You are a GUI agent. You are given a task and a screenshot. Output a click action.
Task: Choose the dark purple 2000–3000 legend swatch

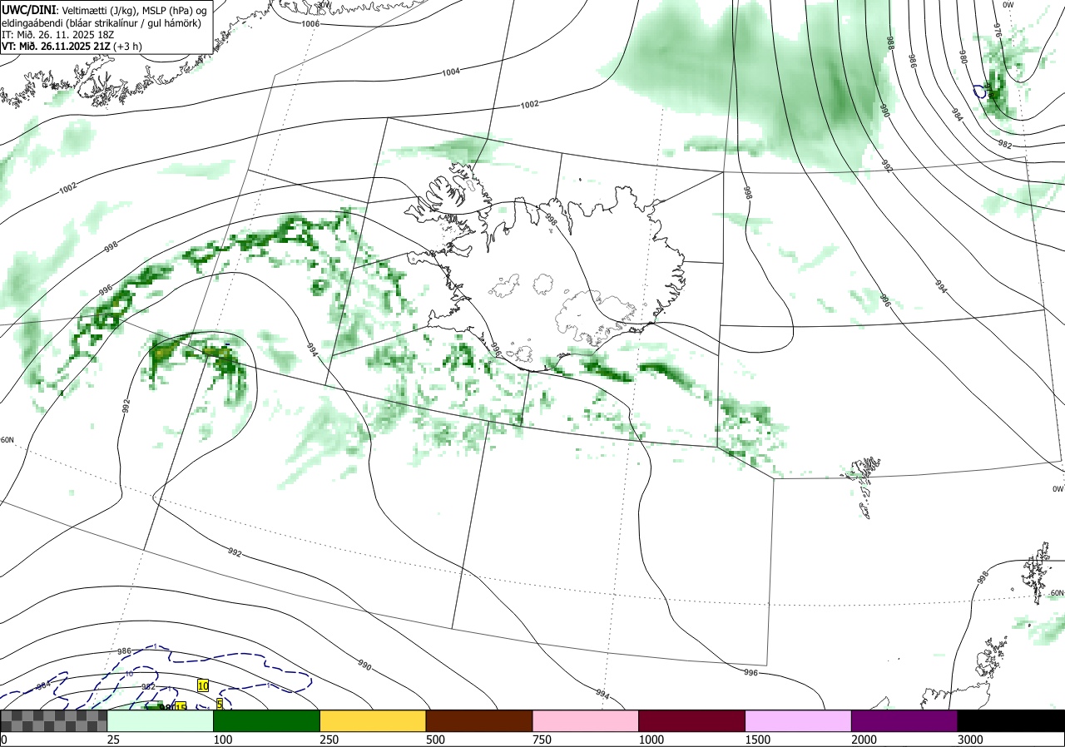(x=904, y=720)
